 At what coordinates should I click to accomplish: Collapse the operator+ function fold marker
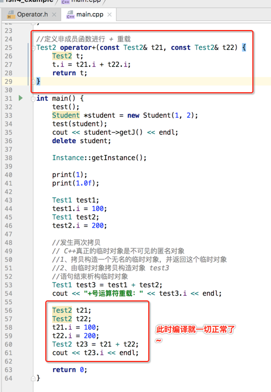click(x=33, y=48)
